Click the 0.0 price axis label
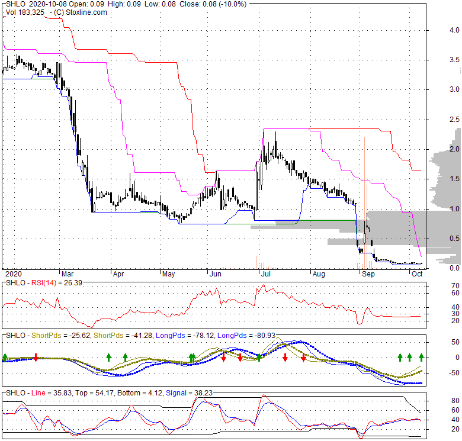This screenshot has width=462, height=441. click(455, 268)
